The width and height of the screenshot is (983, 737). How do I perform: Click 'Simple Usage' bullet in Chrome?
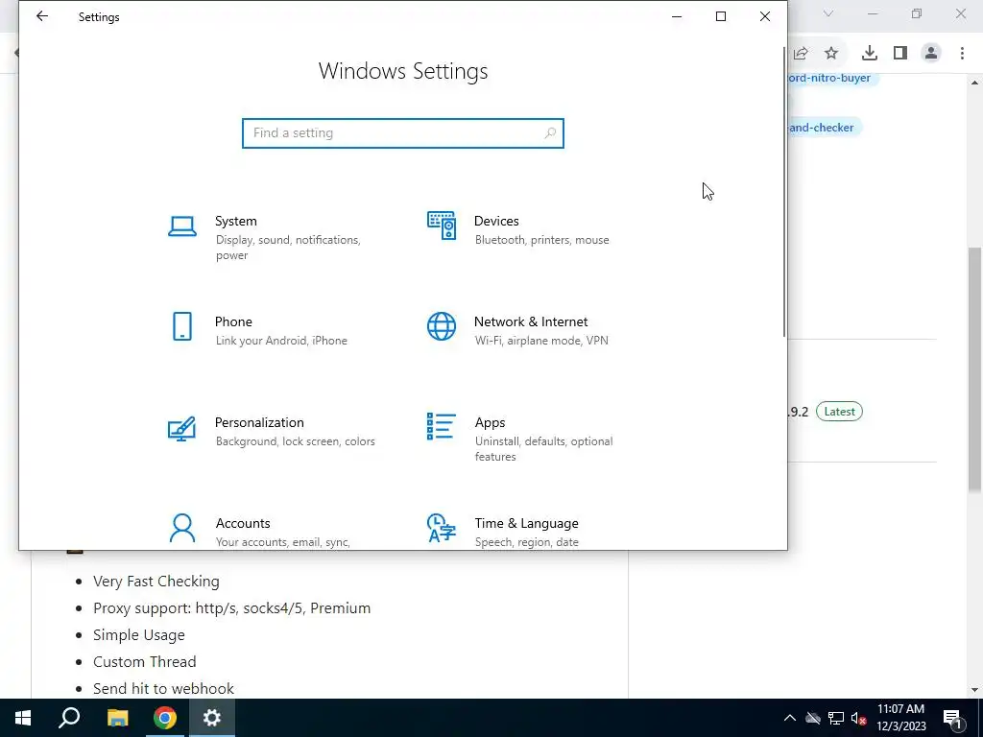tap(138, 635)
